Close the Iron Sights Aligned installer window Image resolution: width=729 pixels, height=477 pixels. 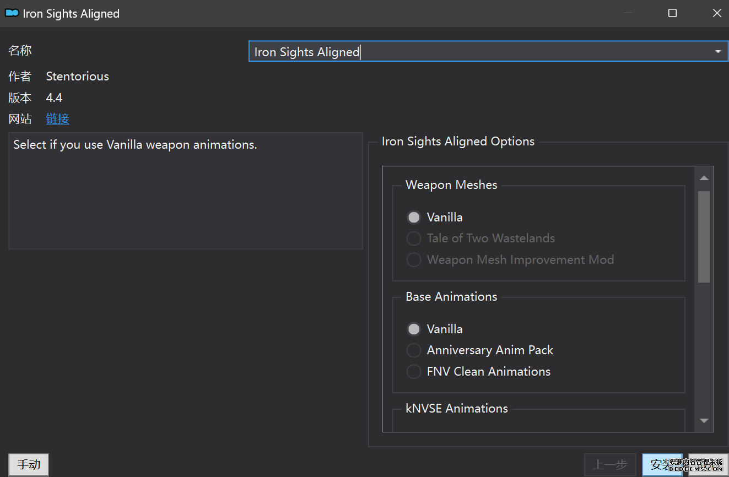click(x=716, y=13)
